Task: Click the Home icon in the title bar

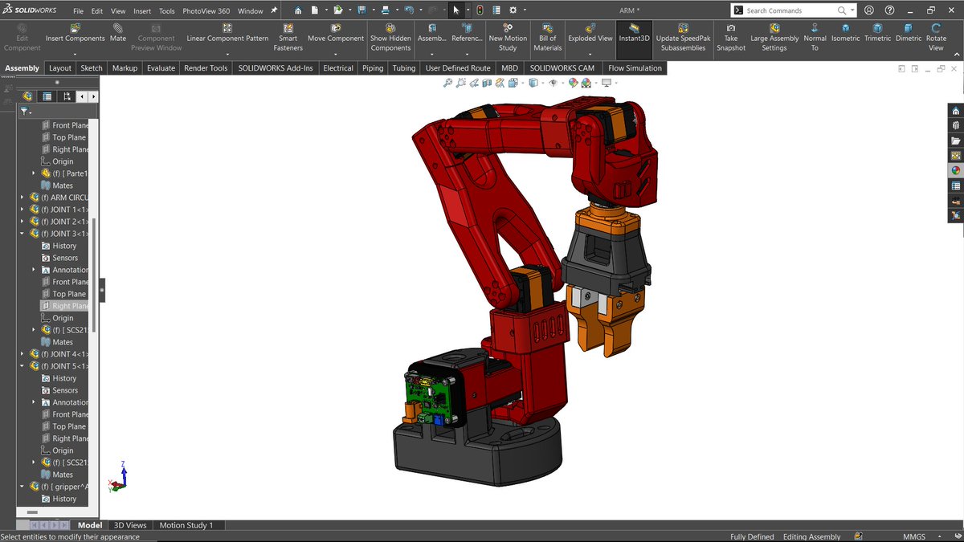Action: (298, 10)
